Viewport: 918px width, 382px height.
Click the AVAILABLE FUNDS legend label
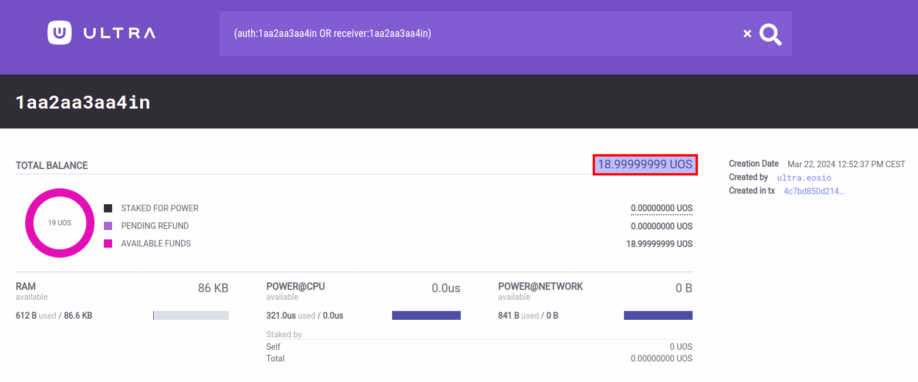pyautogui.click(x=156, y=244)
